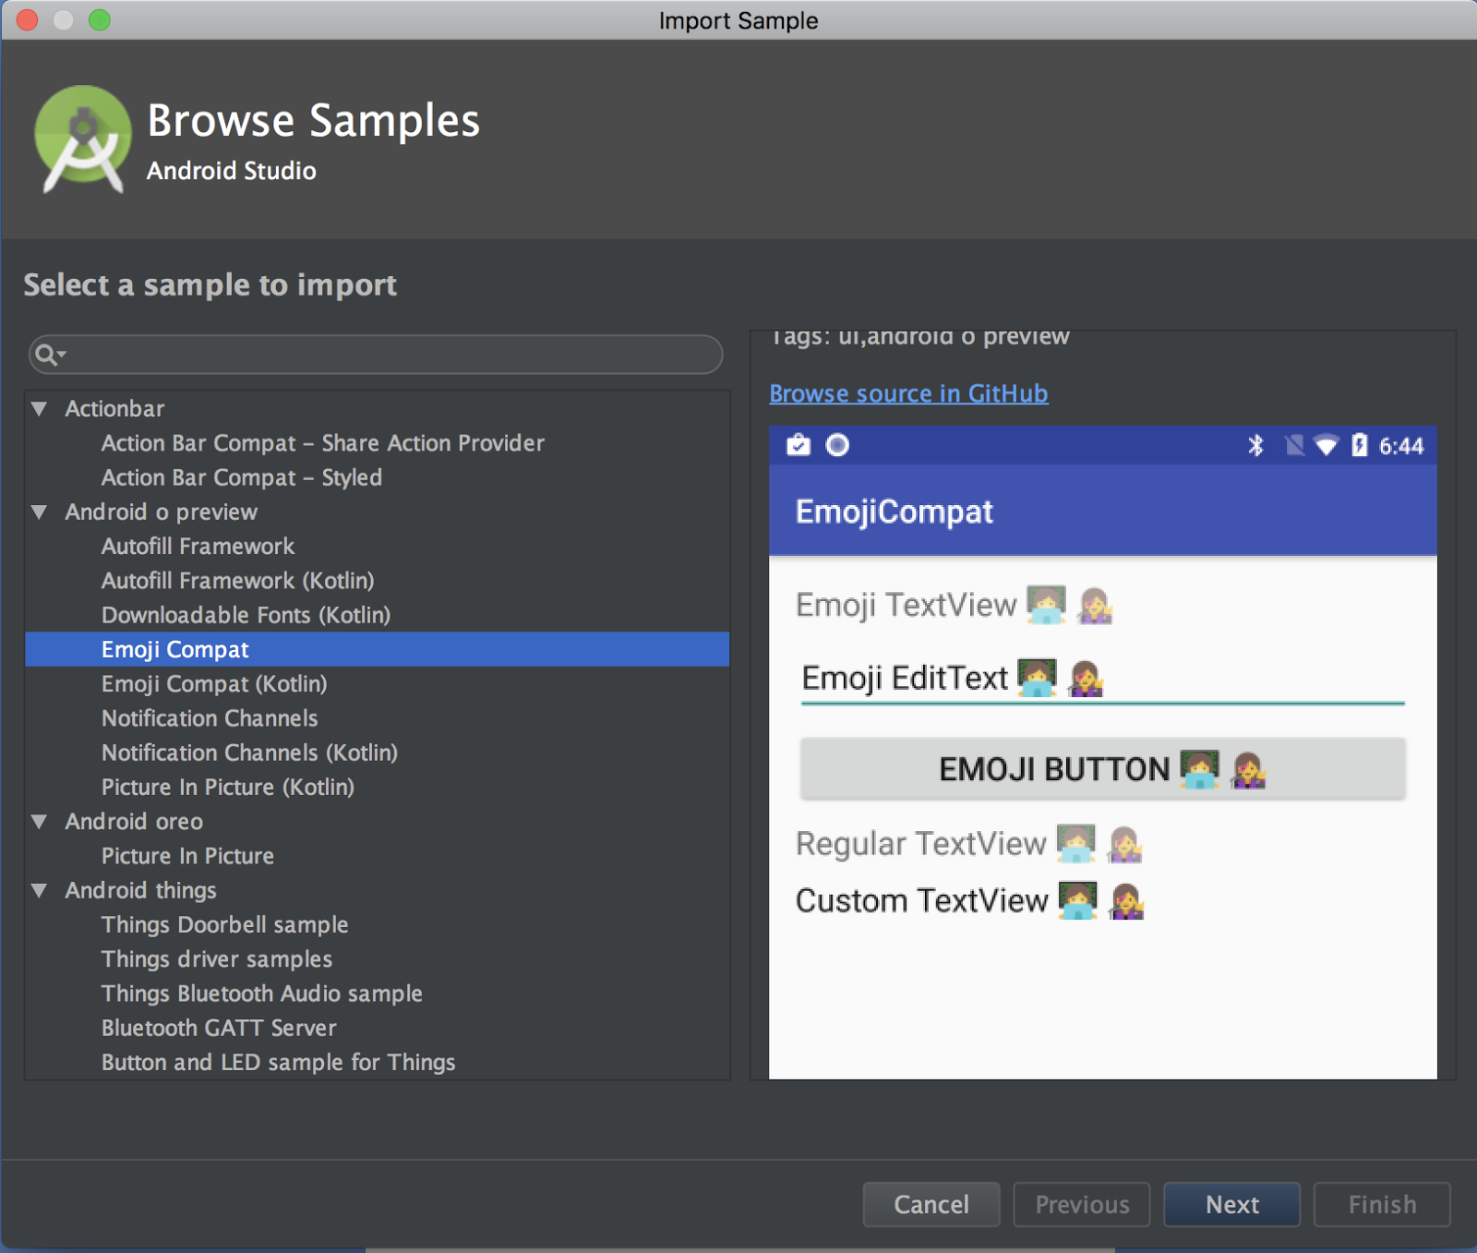Select Picture In Picture (Kotlin) sample
The height and width of the screenshot is (1253, 1477).
coord(228,787)
